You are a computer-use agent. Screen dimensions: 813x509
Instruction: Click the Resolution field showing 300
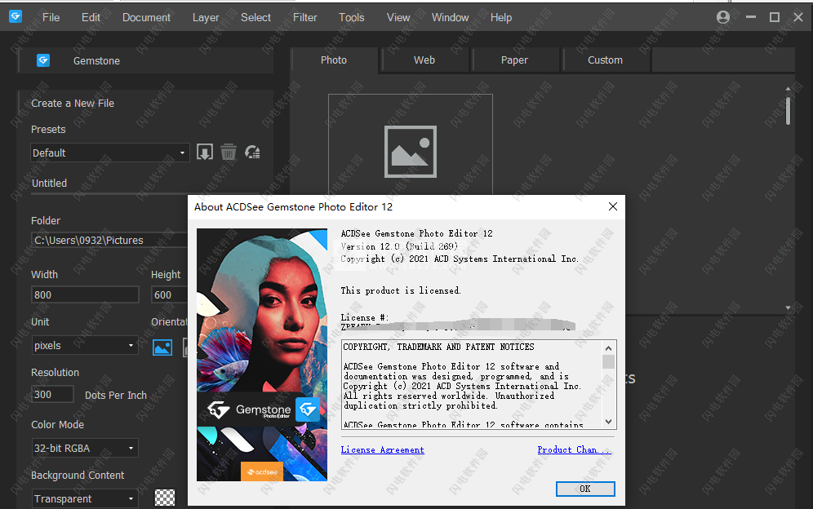[52, 395]
